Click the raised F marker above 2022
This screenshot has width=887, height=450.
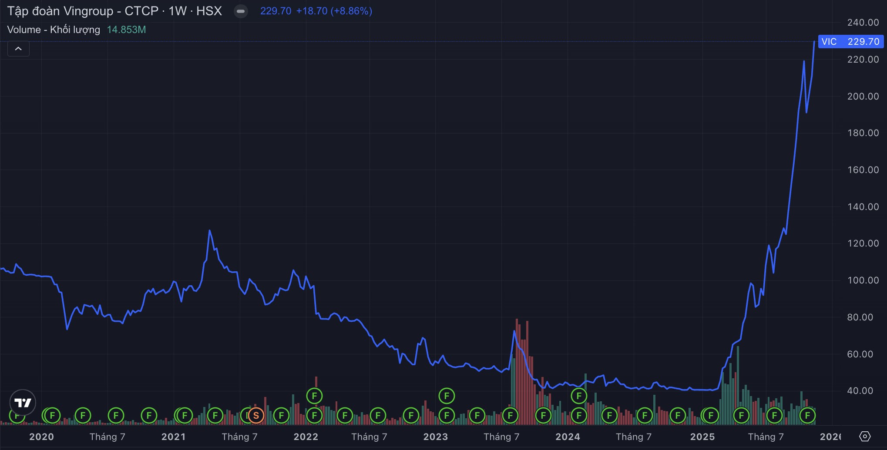point(314,396)
